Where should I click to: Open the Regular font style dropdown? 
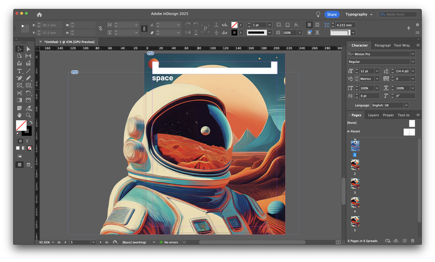click(413, 62)
